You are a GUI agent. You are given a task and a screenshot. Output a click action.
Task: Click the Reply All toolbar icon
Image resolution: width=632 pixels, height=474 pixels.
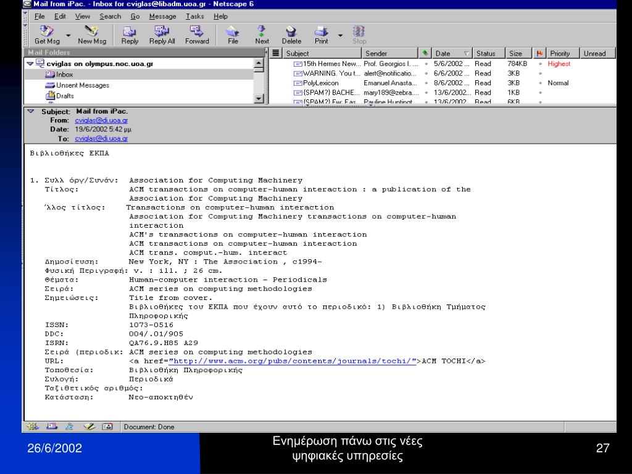pos(162,35)
